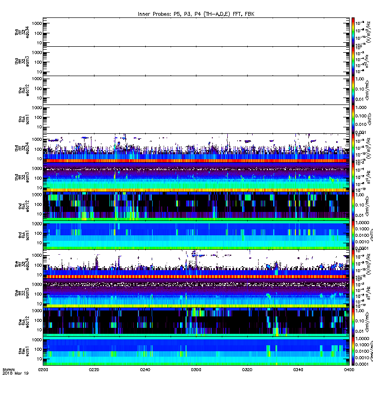Click the thd fff scm3 spectrogram panel
Viewport: 373px width, 398px height.
click(x=196, y=177)
